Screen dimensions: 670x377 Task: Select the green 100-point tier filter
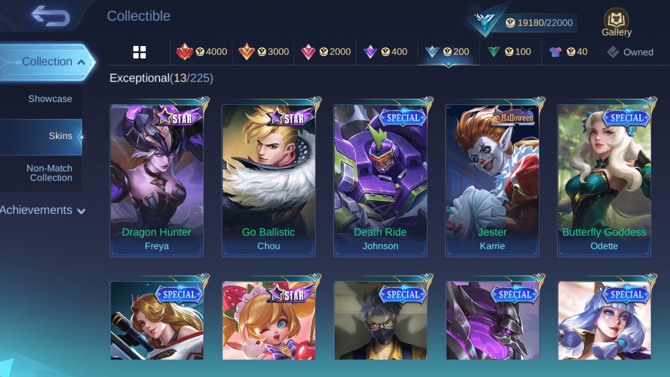(x=510, y=52)
